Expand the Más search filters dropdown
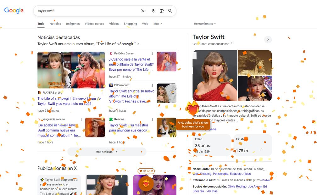Image resolution: width=317 pixels, height=195 pixels. [x=158, y=24]
